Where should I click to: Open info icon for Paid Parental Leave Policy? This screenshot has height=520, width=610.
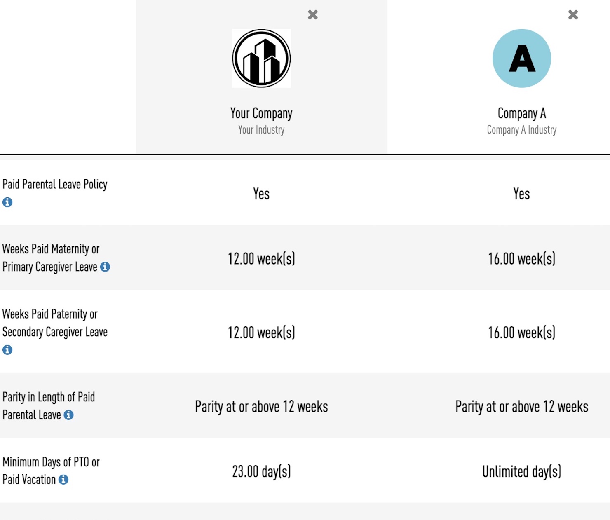point(7,202)
